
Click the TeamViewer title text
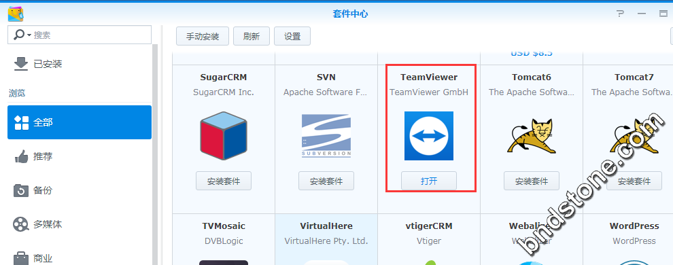(429, 77)
